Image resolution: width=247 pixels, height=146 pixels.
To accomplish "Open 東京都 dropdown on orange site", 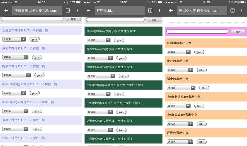I will point(181,88).
